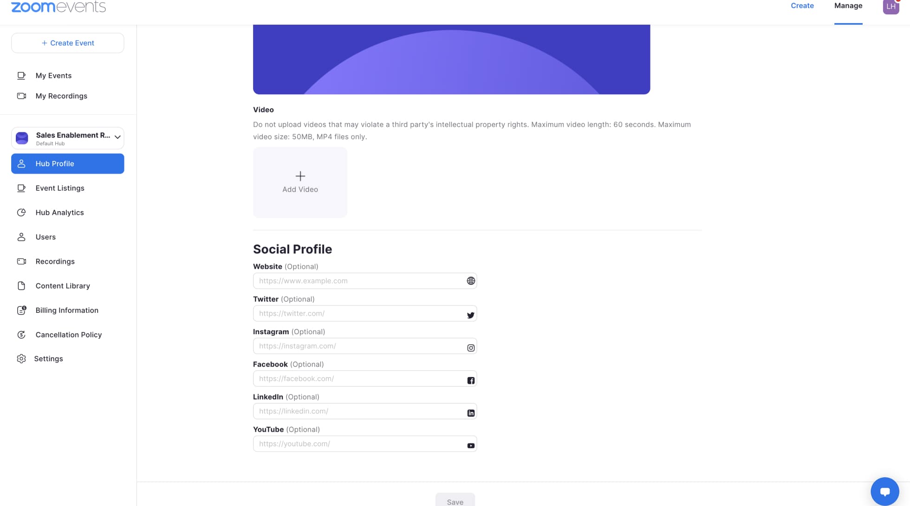Click the Instagram icon field
910x506 pixels.
(471, 347)
